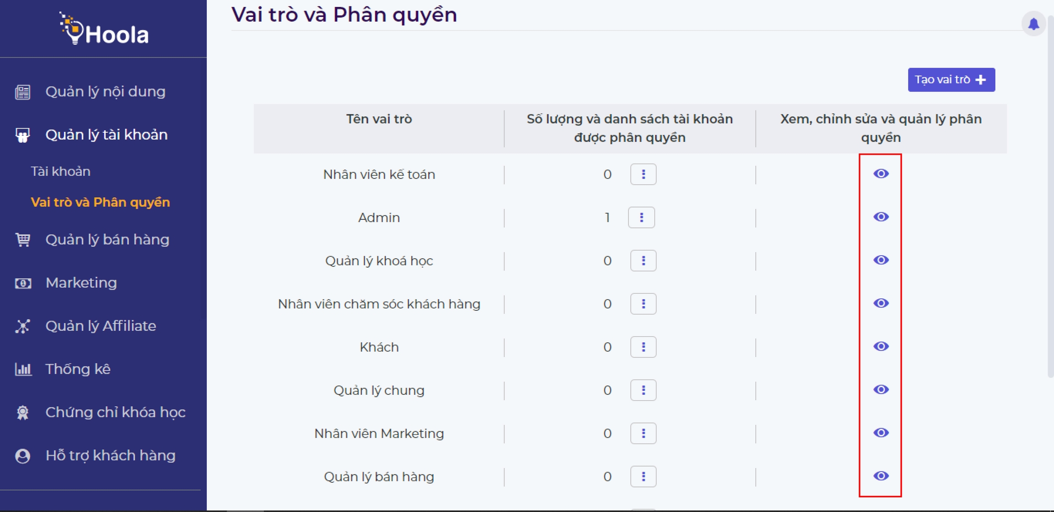View permissions for Quản lý chung role
Screen dimensions: 1054x512
point(881,390)
